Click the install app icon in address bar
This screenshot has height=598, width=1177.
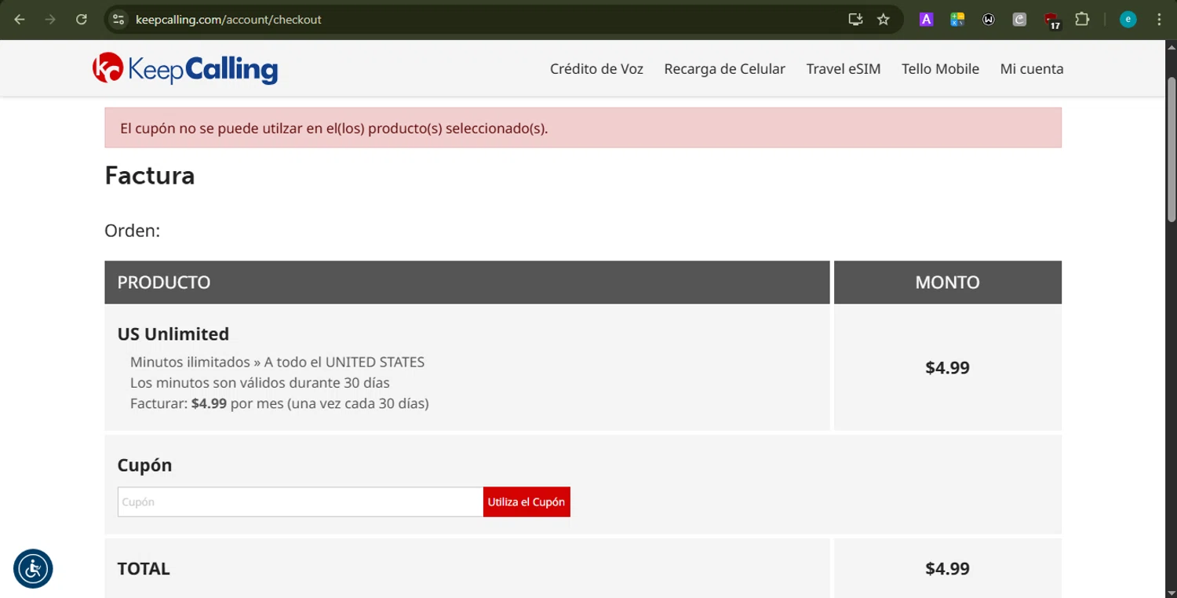pos(855,20)
